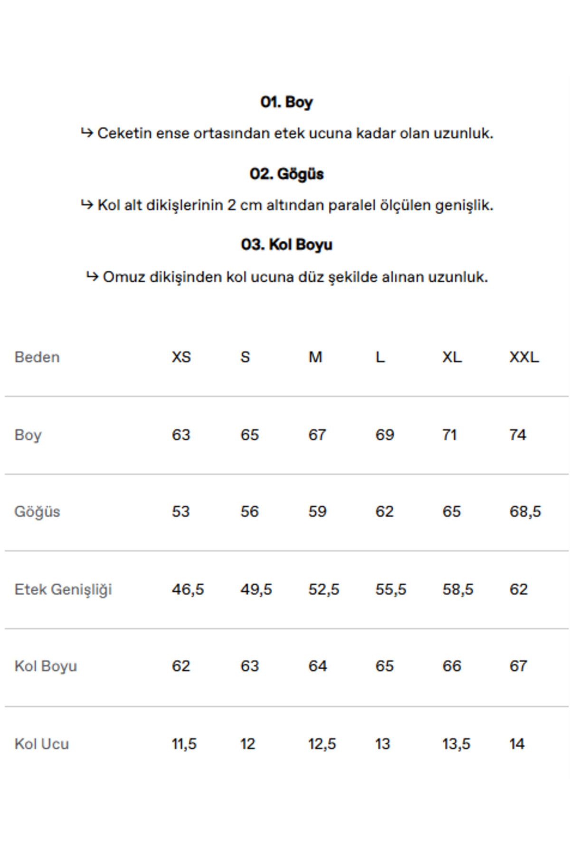Click the Göğüs row label in table
This screenshot has width=570, height=855.
(x=38, y=512)
